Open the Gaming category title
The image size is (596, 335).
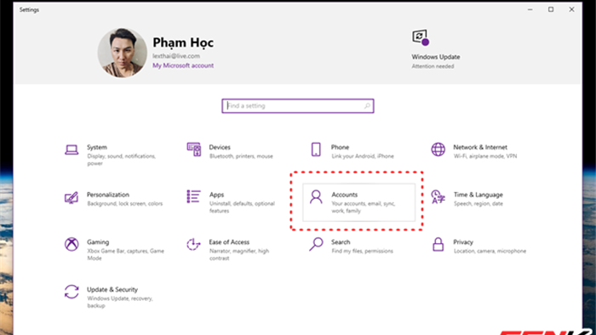pyautogui.click(x=98, y=242)
